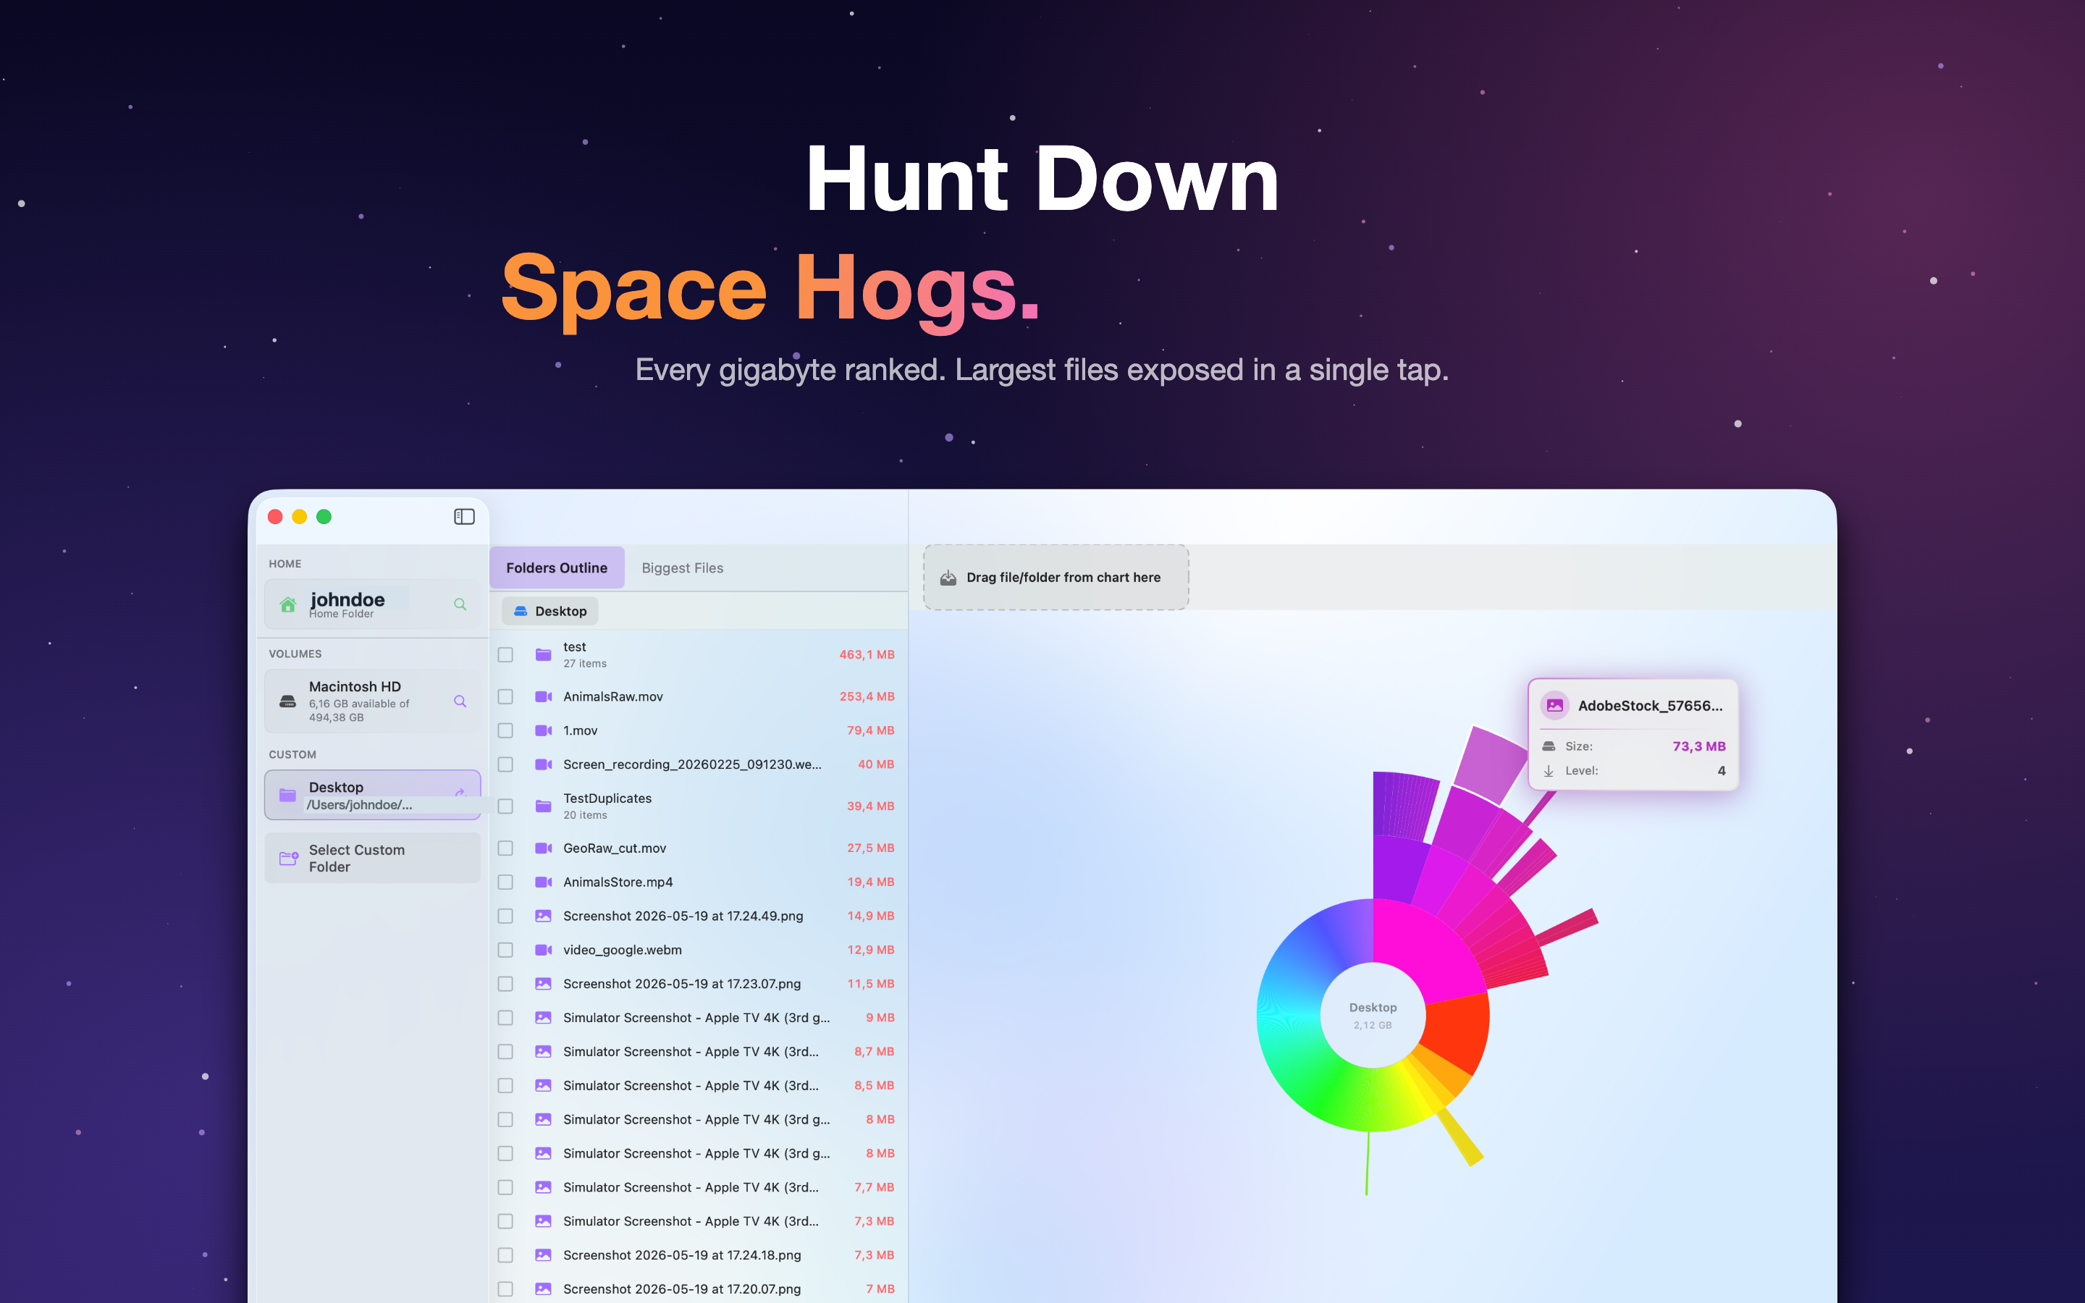Click the image icon of Screenshot at 17.23.07.png

543,983
